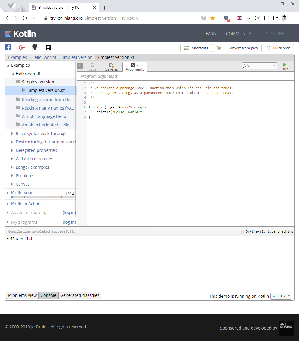This screenshot has width=299, height=341.
Task: Open a new browser tab
Action: (104, 8)
